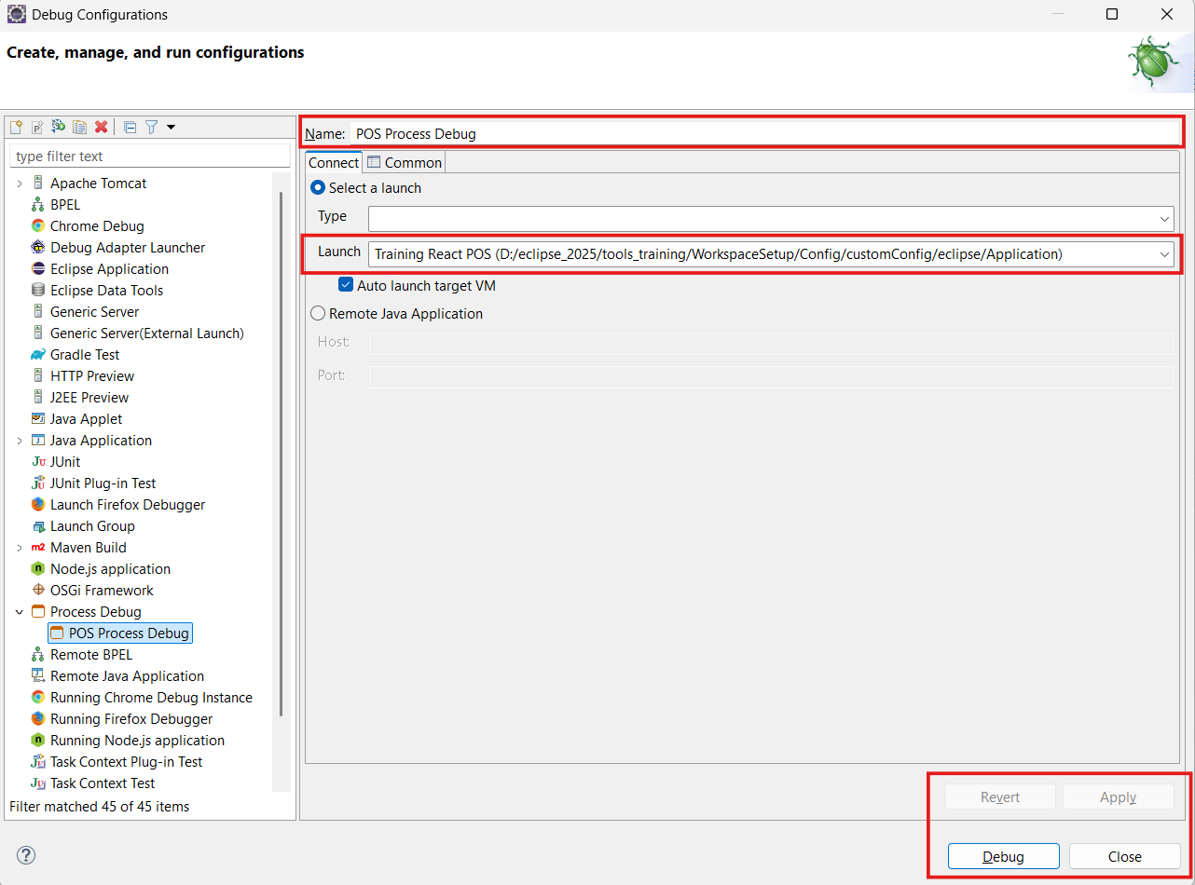1195x885 pixels.
Task: Open the help panel
Action: (x=26, y=855)
